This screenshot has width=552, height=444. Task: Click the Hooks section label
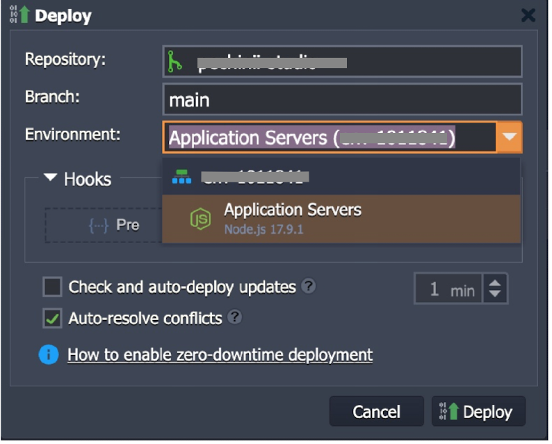[88, 180]
